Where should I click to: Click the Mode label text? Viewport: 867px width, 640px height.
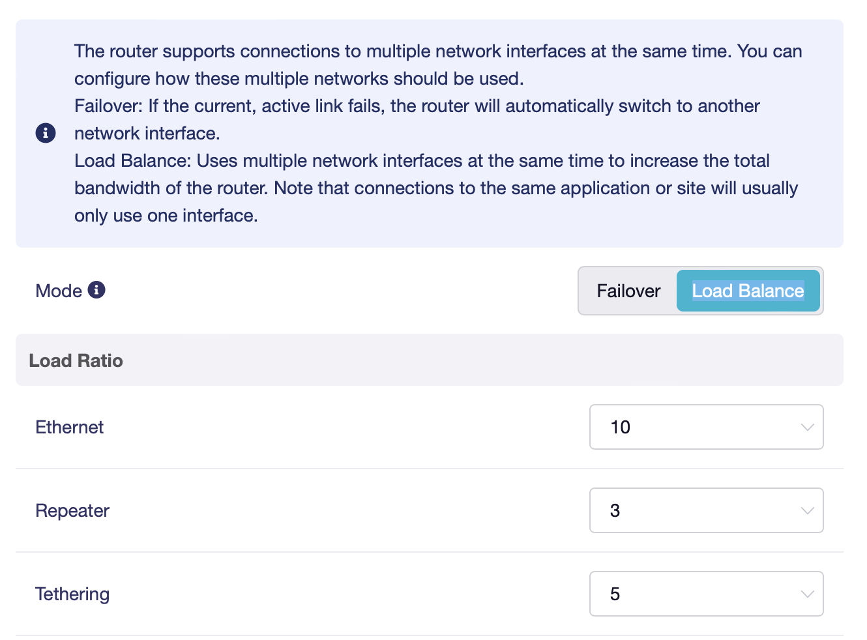click(59, 291)
